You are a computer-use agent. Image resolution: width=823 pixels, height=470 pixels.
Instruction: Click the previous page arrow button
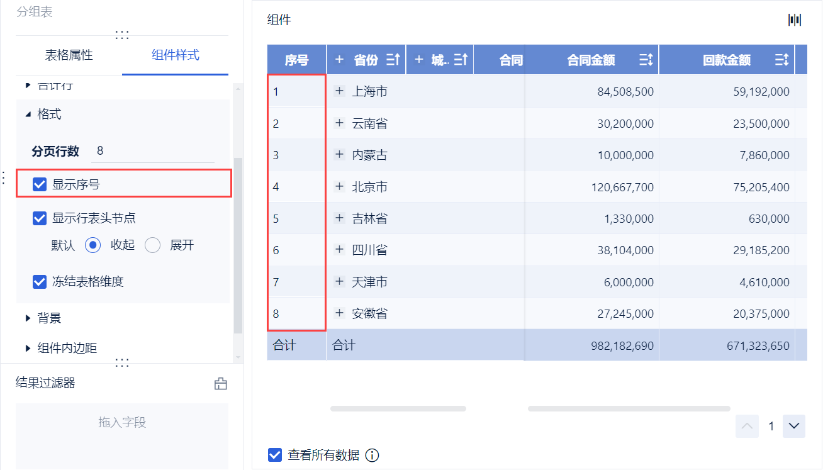coord(747,427)
